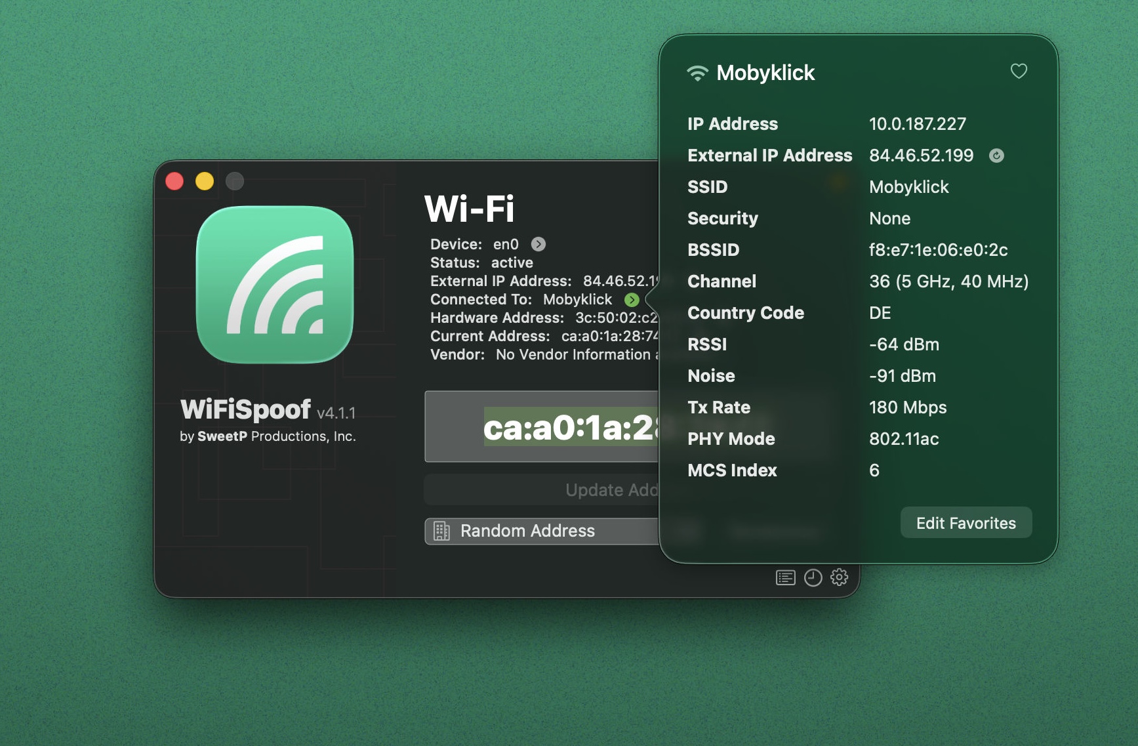
Task: Click the by SweetP Productions, Inc. text
Action: click(268, 436)
